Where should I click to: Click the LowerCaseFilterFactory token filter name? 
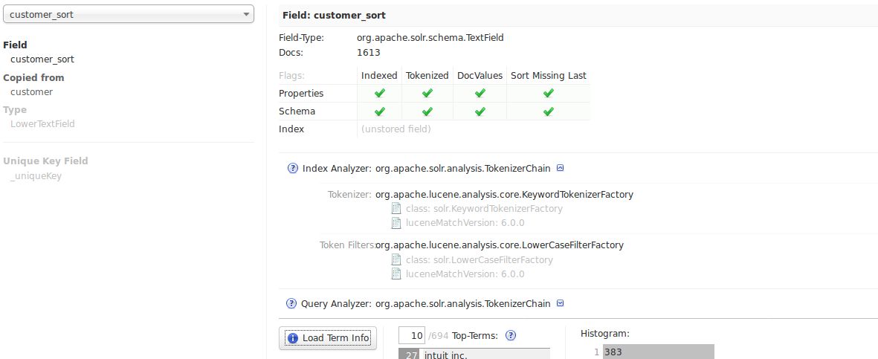tap(500, 245)
